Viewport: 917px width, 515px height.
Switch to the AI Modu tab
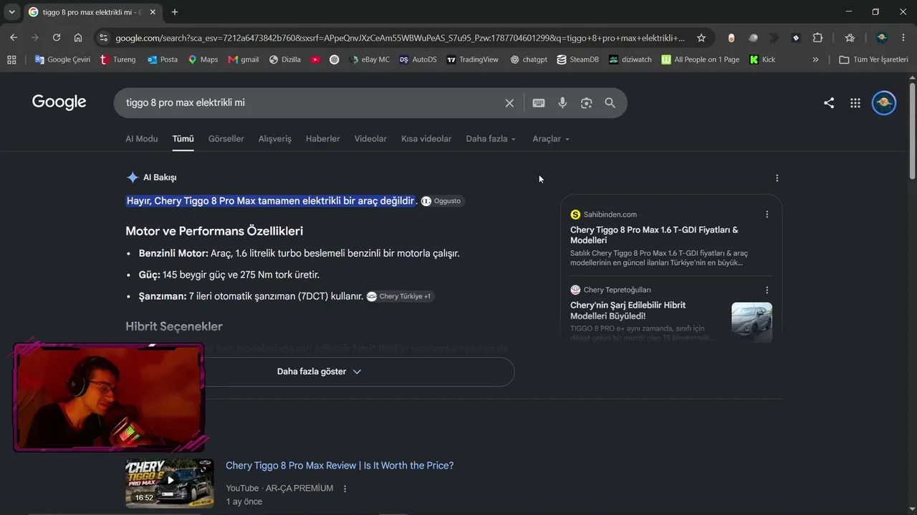click(141, 139)
